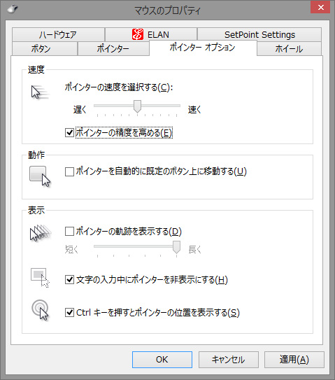Enable ポインターの軌跡を表示する checkbox
Image resolution: width=335 pixels, height=380 pixels.
coord(69,231)
